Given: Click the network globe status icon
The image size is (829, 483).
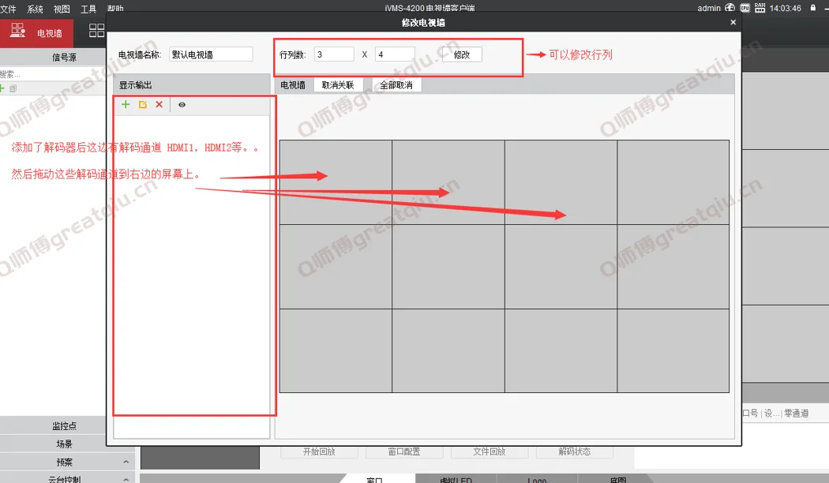Looking at the screenshot, I should pyautogui.click(x=730, y=8).
